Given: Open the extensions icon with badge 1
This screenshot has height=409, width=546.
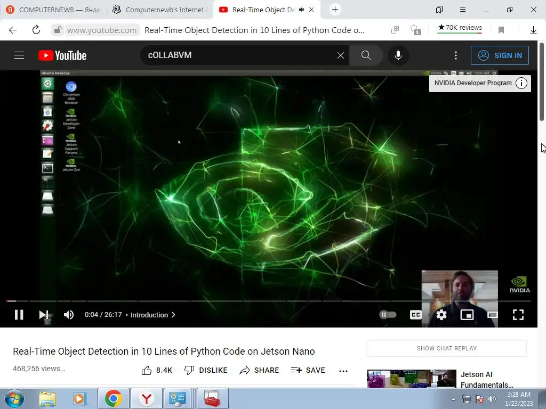Looking at the screenshot, I should (415, 30).
